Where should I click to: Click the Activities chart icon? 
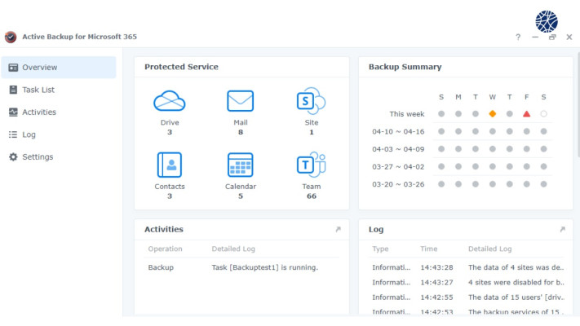13,112
